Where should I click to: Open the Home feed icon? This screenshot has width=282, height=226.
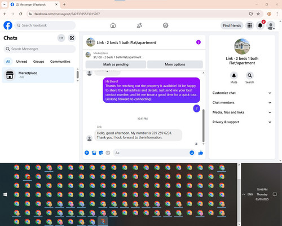(x=113, y=25)
